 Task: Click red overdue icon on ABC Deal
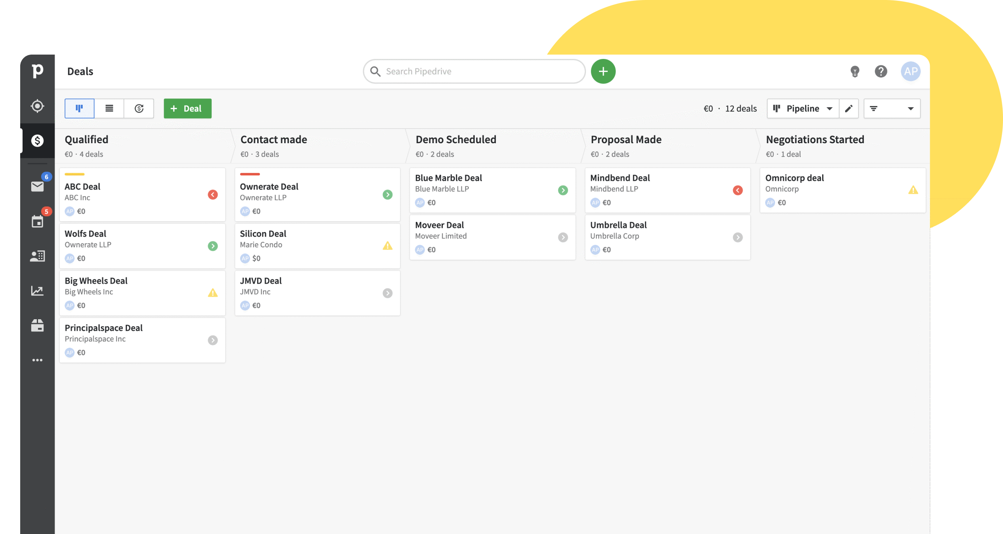pos(213,195)
